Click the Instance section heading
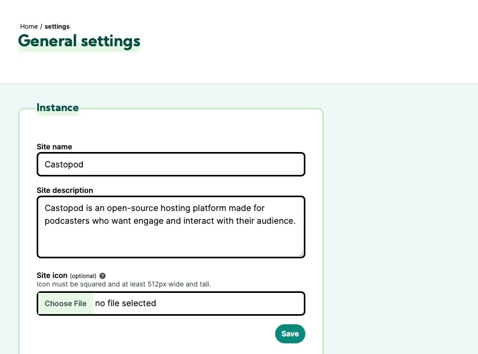Screen dimensions: 478x354 coord(57,107)
